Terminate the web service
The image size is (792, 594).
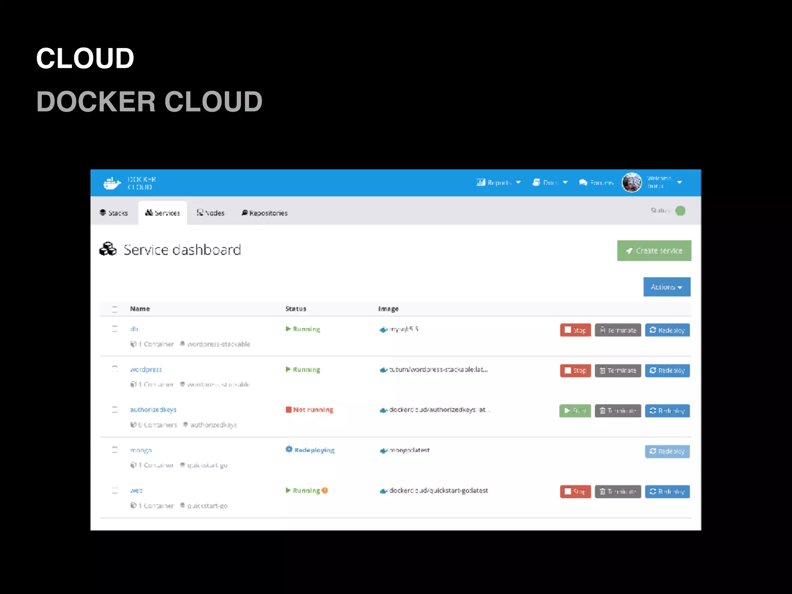618,492
